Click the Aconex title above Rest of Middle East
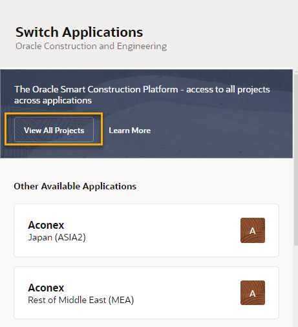The width and height of the screenshot is (298, 327). [46, 288]
